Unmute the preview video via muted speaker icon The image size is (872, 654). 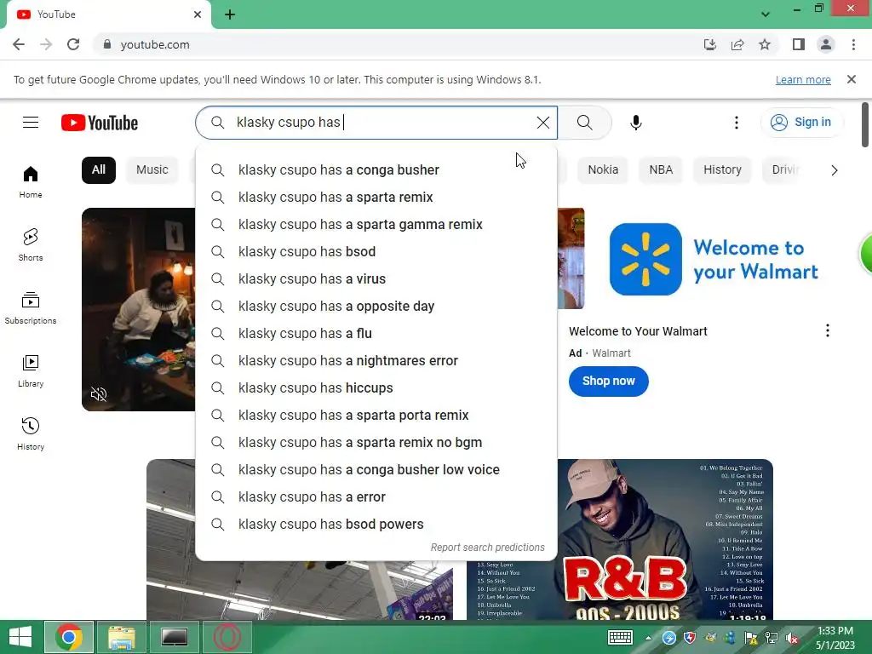99,394
